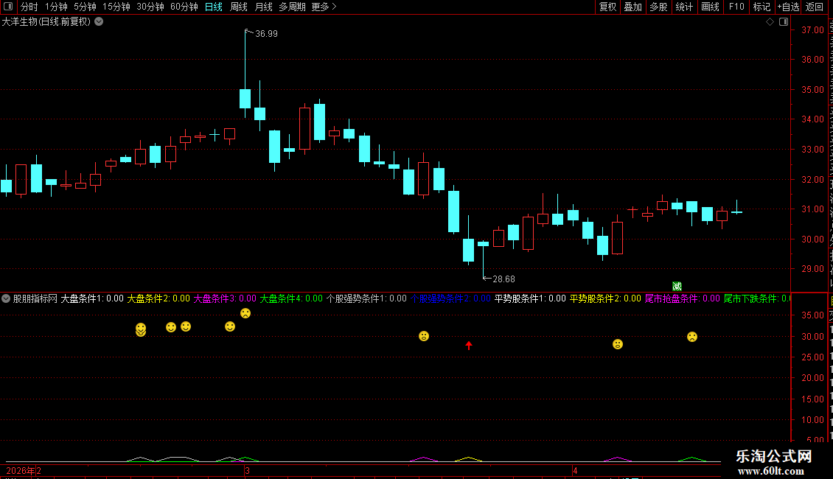
Task: Click the stacked smiley below 大盘条件2 label
Action: (141, 330)
